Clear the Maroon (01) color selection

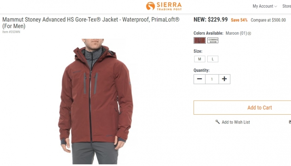(x=249, y=34)
